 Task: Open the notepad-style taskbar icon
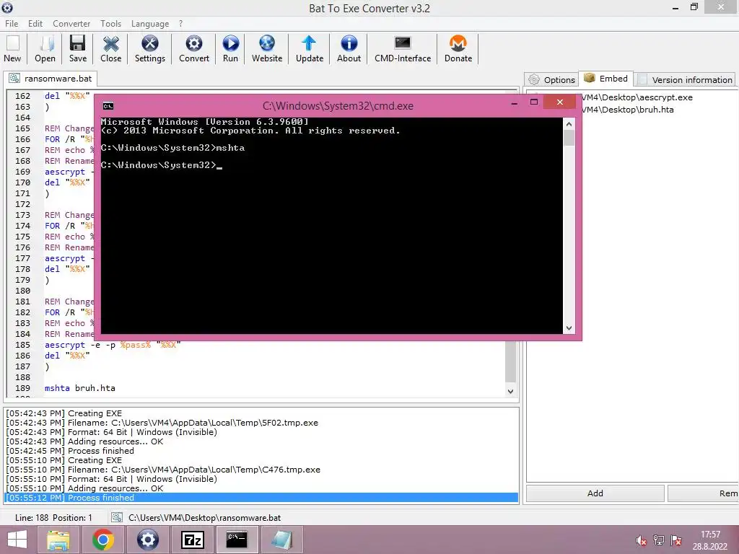281,540
